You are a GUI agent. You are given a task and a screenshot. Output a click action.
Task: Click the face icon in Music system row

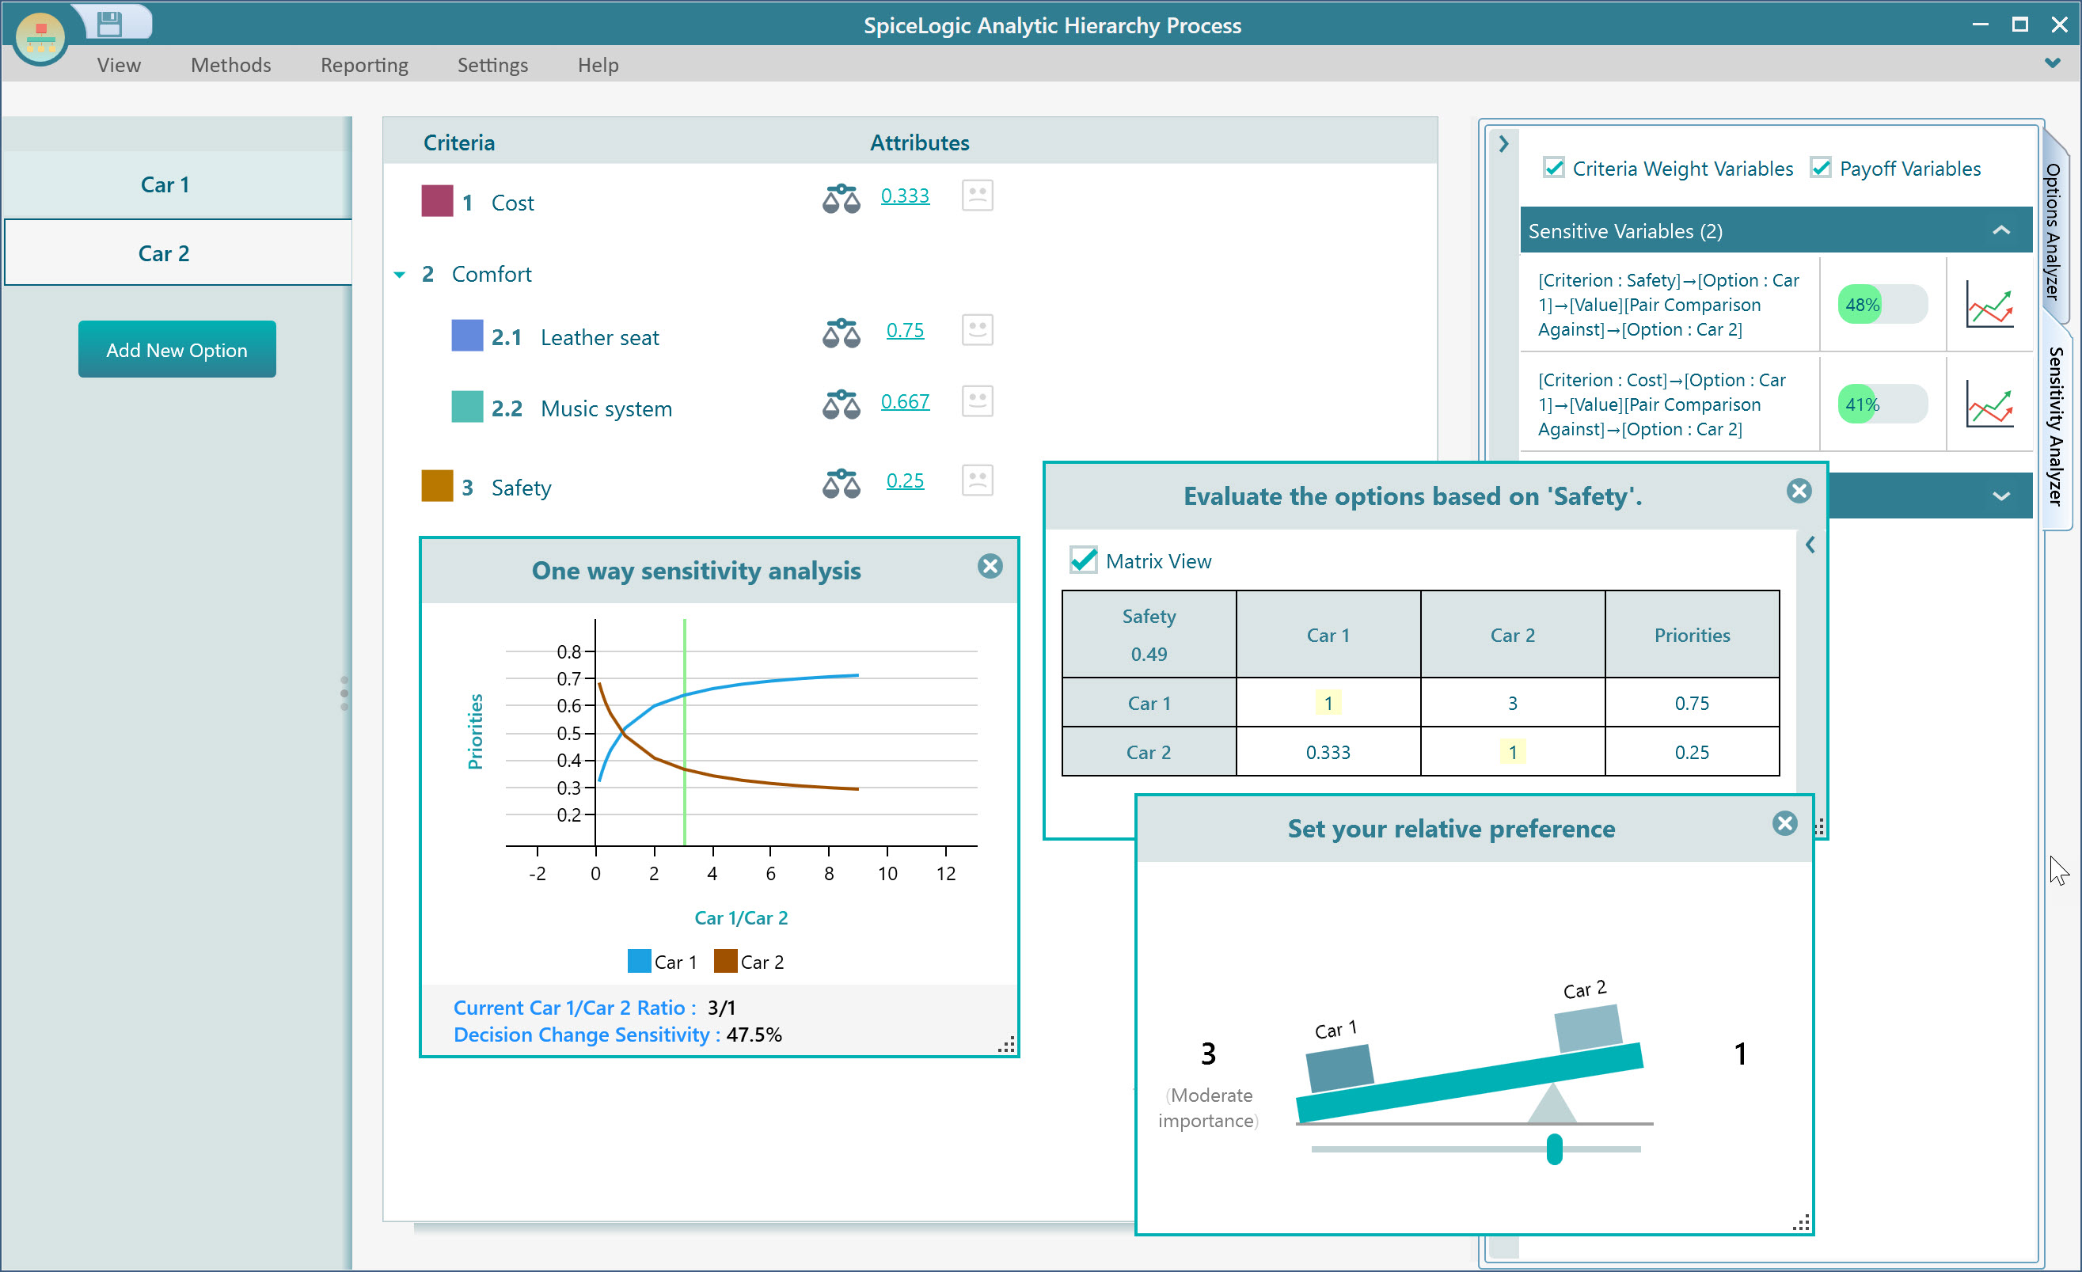click(x=977, y=401)
